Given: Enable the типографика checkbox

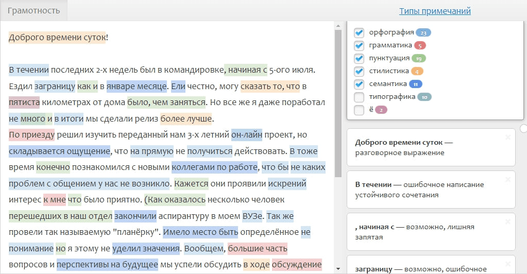Looking at the screenshot, I should [x=359, y=97].
